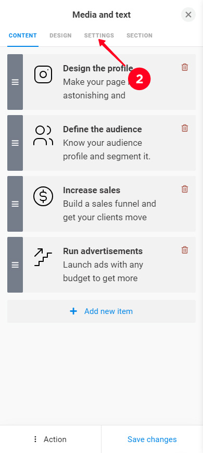Image resolution: width=203 pixels, height=453 pixels.
Task: Click the stairs arrow icon for Run advertisements
Action: coord(43,257)
